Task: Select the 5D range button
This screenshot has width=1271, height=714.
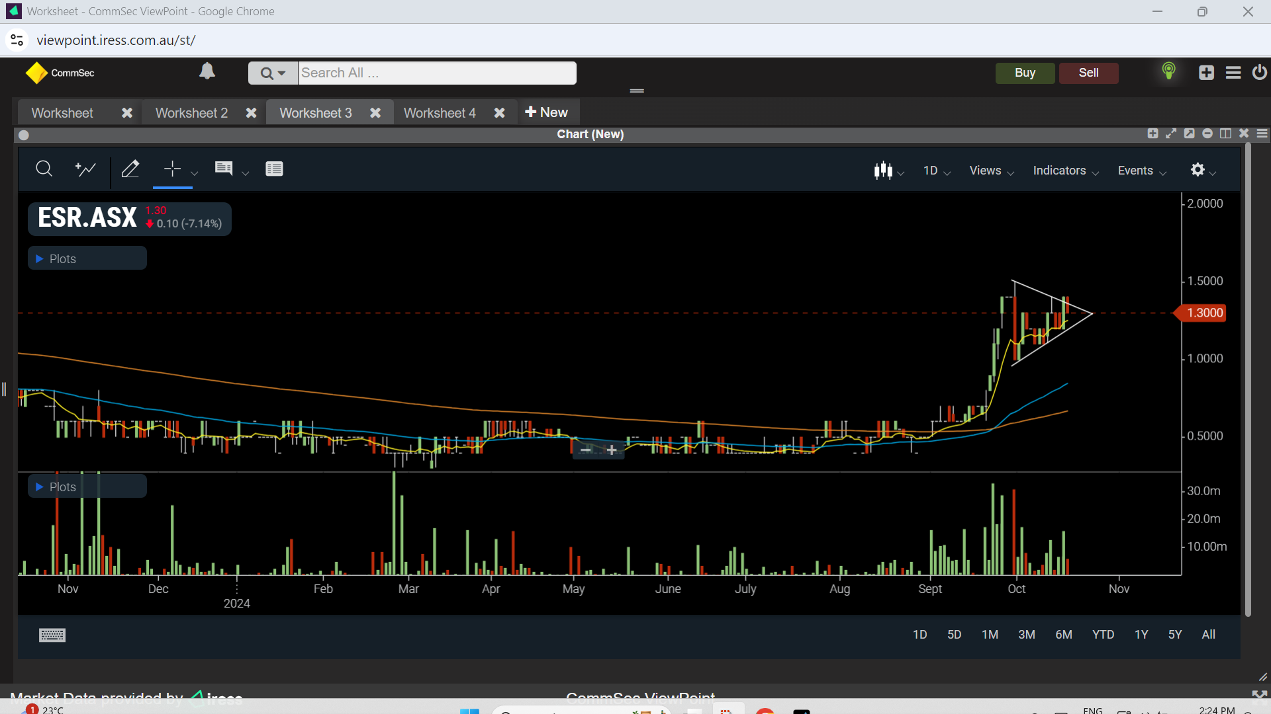Action: pyautogui.click(x=954, y=635)
